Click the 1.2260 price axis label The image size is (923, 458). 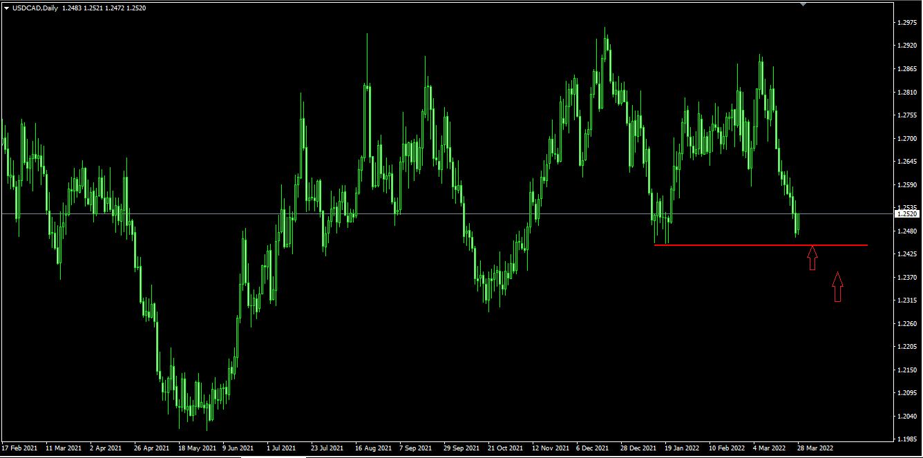tap(906, 324)
